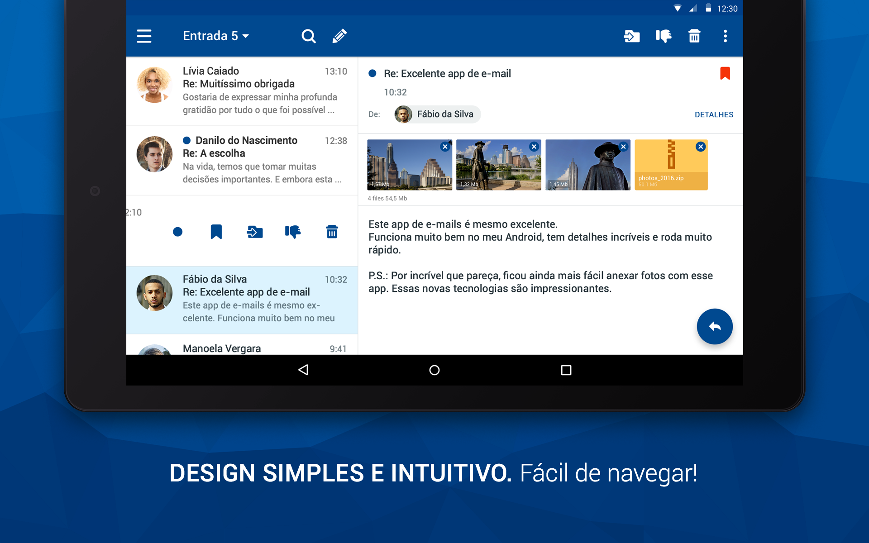Image resolution: width=869 pixels, height=543 pixels.
Task: Select Fábio da Silva email in list
Action: (x=242, y=300)
